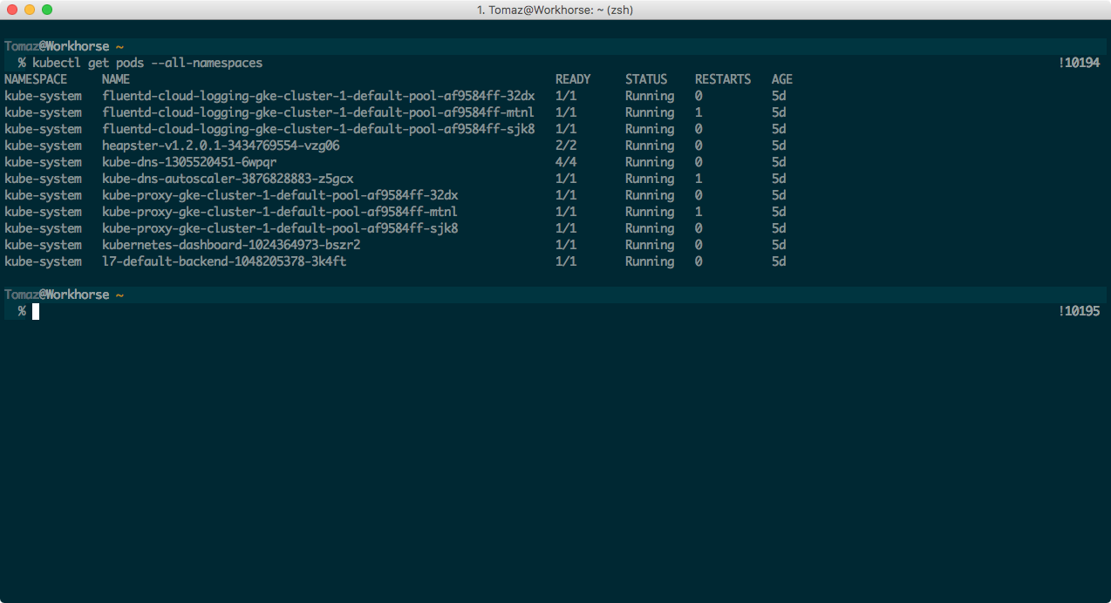Click the 2/2 READY value for heapster
The height and width of the screenshot is (603, 1111).
click(566, 146)
